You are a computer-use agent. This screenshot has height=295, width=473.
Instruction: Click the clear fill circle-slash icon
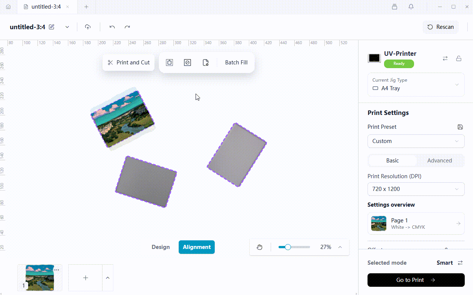187,63
